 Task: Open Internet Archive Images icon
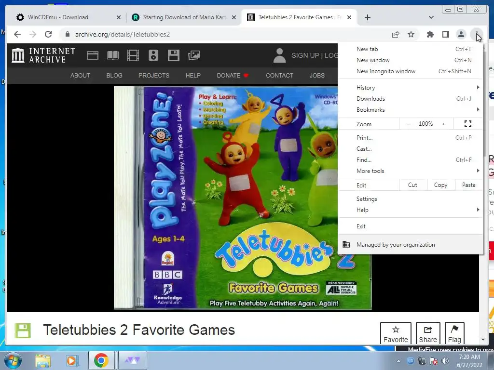click(194, 55)
